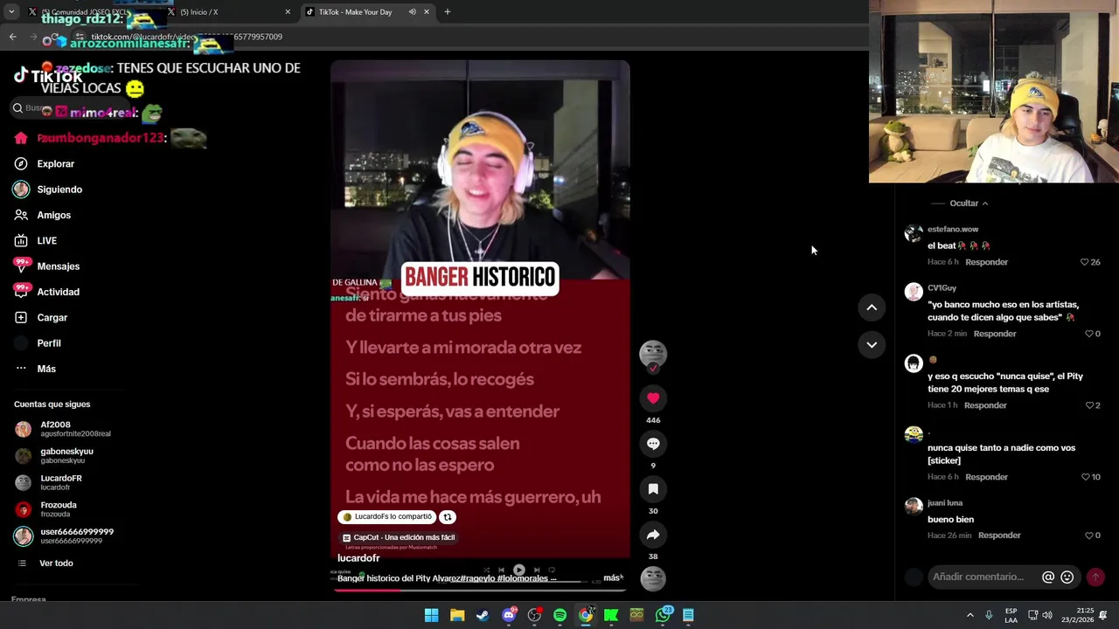
Task: Share the video with the arrow icon
Action: point(653,535)
